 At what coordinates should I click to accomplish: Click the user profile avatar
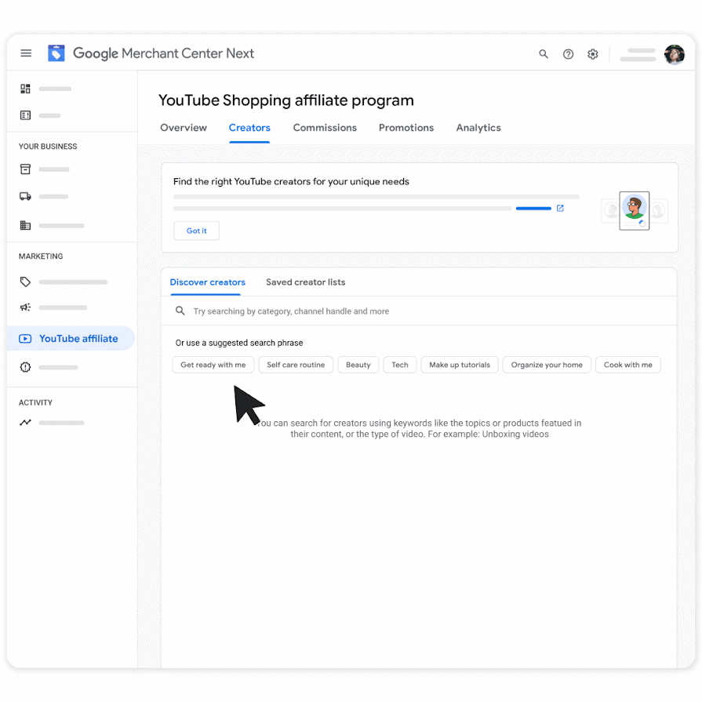tap(675, 55)
